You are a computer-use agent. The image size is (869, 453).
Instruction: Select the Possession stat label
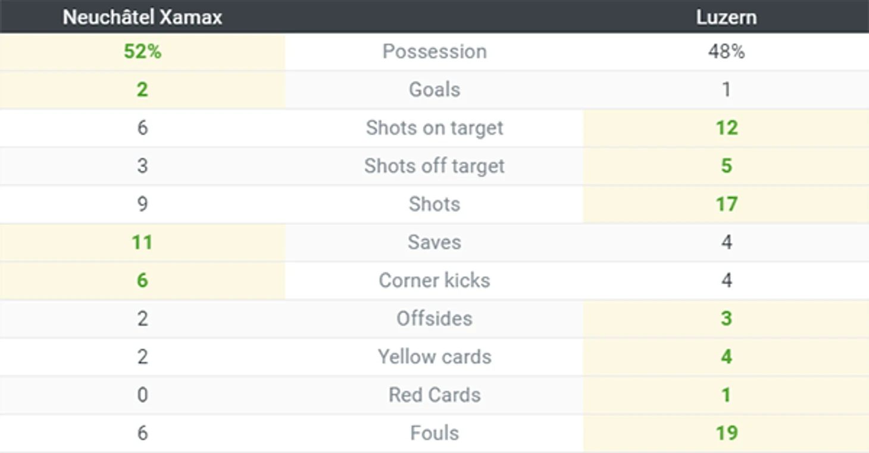pyautogui.click(x=434, y=52)
